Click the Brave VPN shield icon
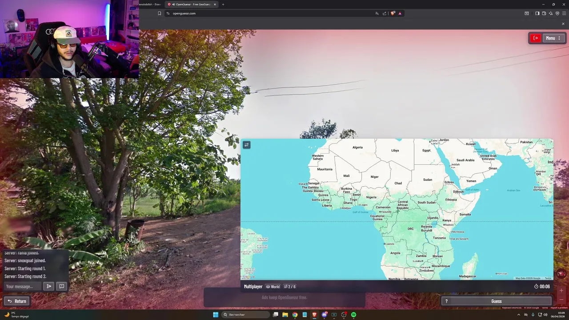This screenshot has width=569, height=320. pyautogui.click(x=557, y=13)
